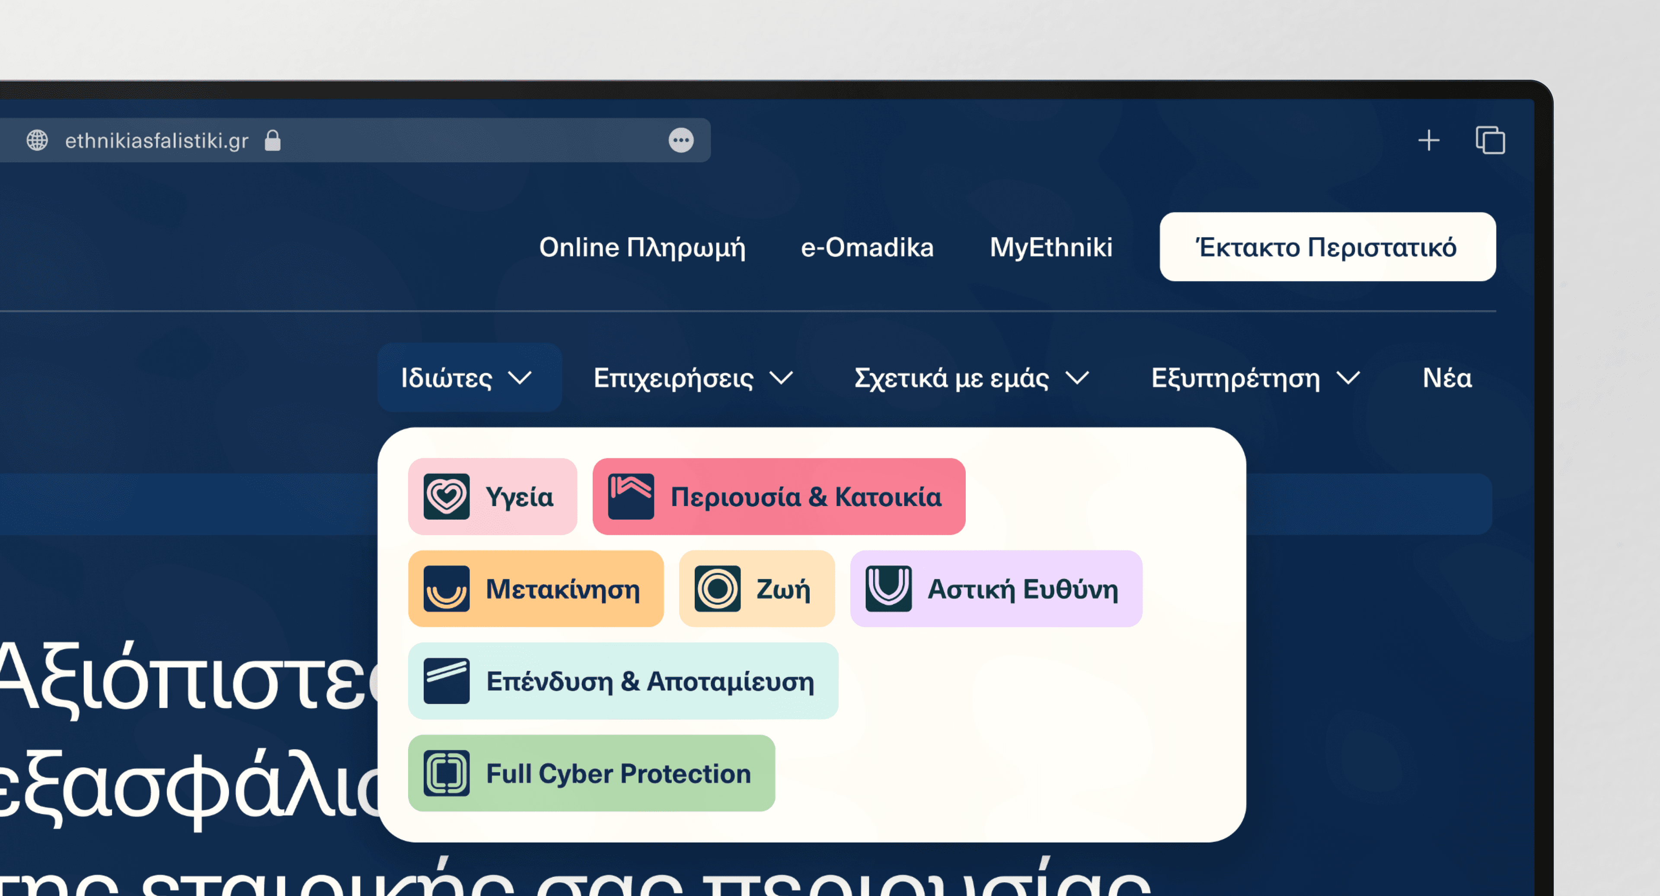Click the ethnikiasfalistiki.gr address field

point(156,140)
